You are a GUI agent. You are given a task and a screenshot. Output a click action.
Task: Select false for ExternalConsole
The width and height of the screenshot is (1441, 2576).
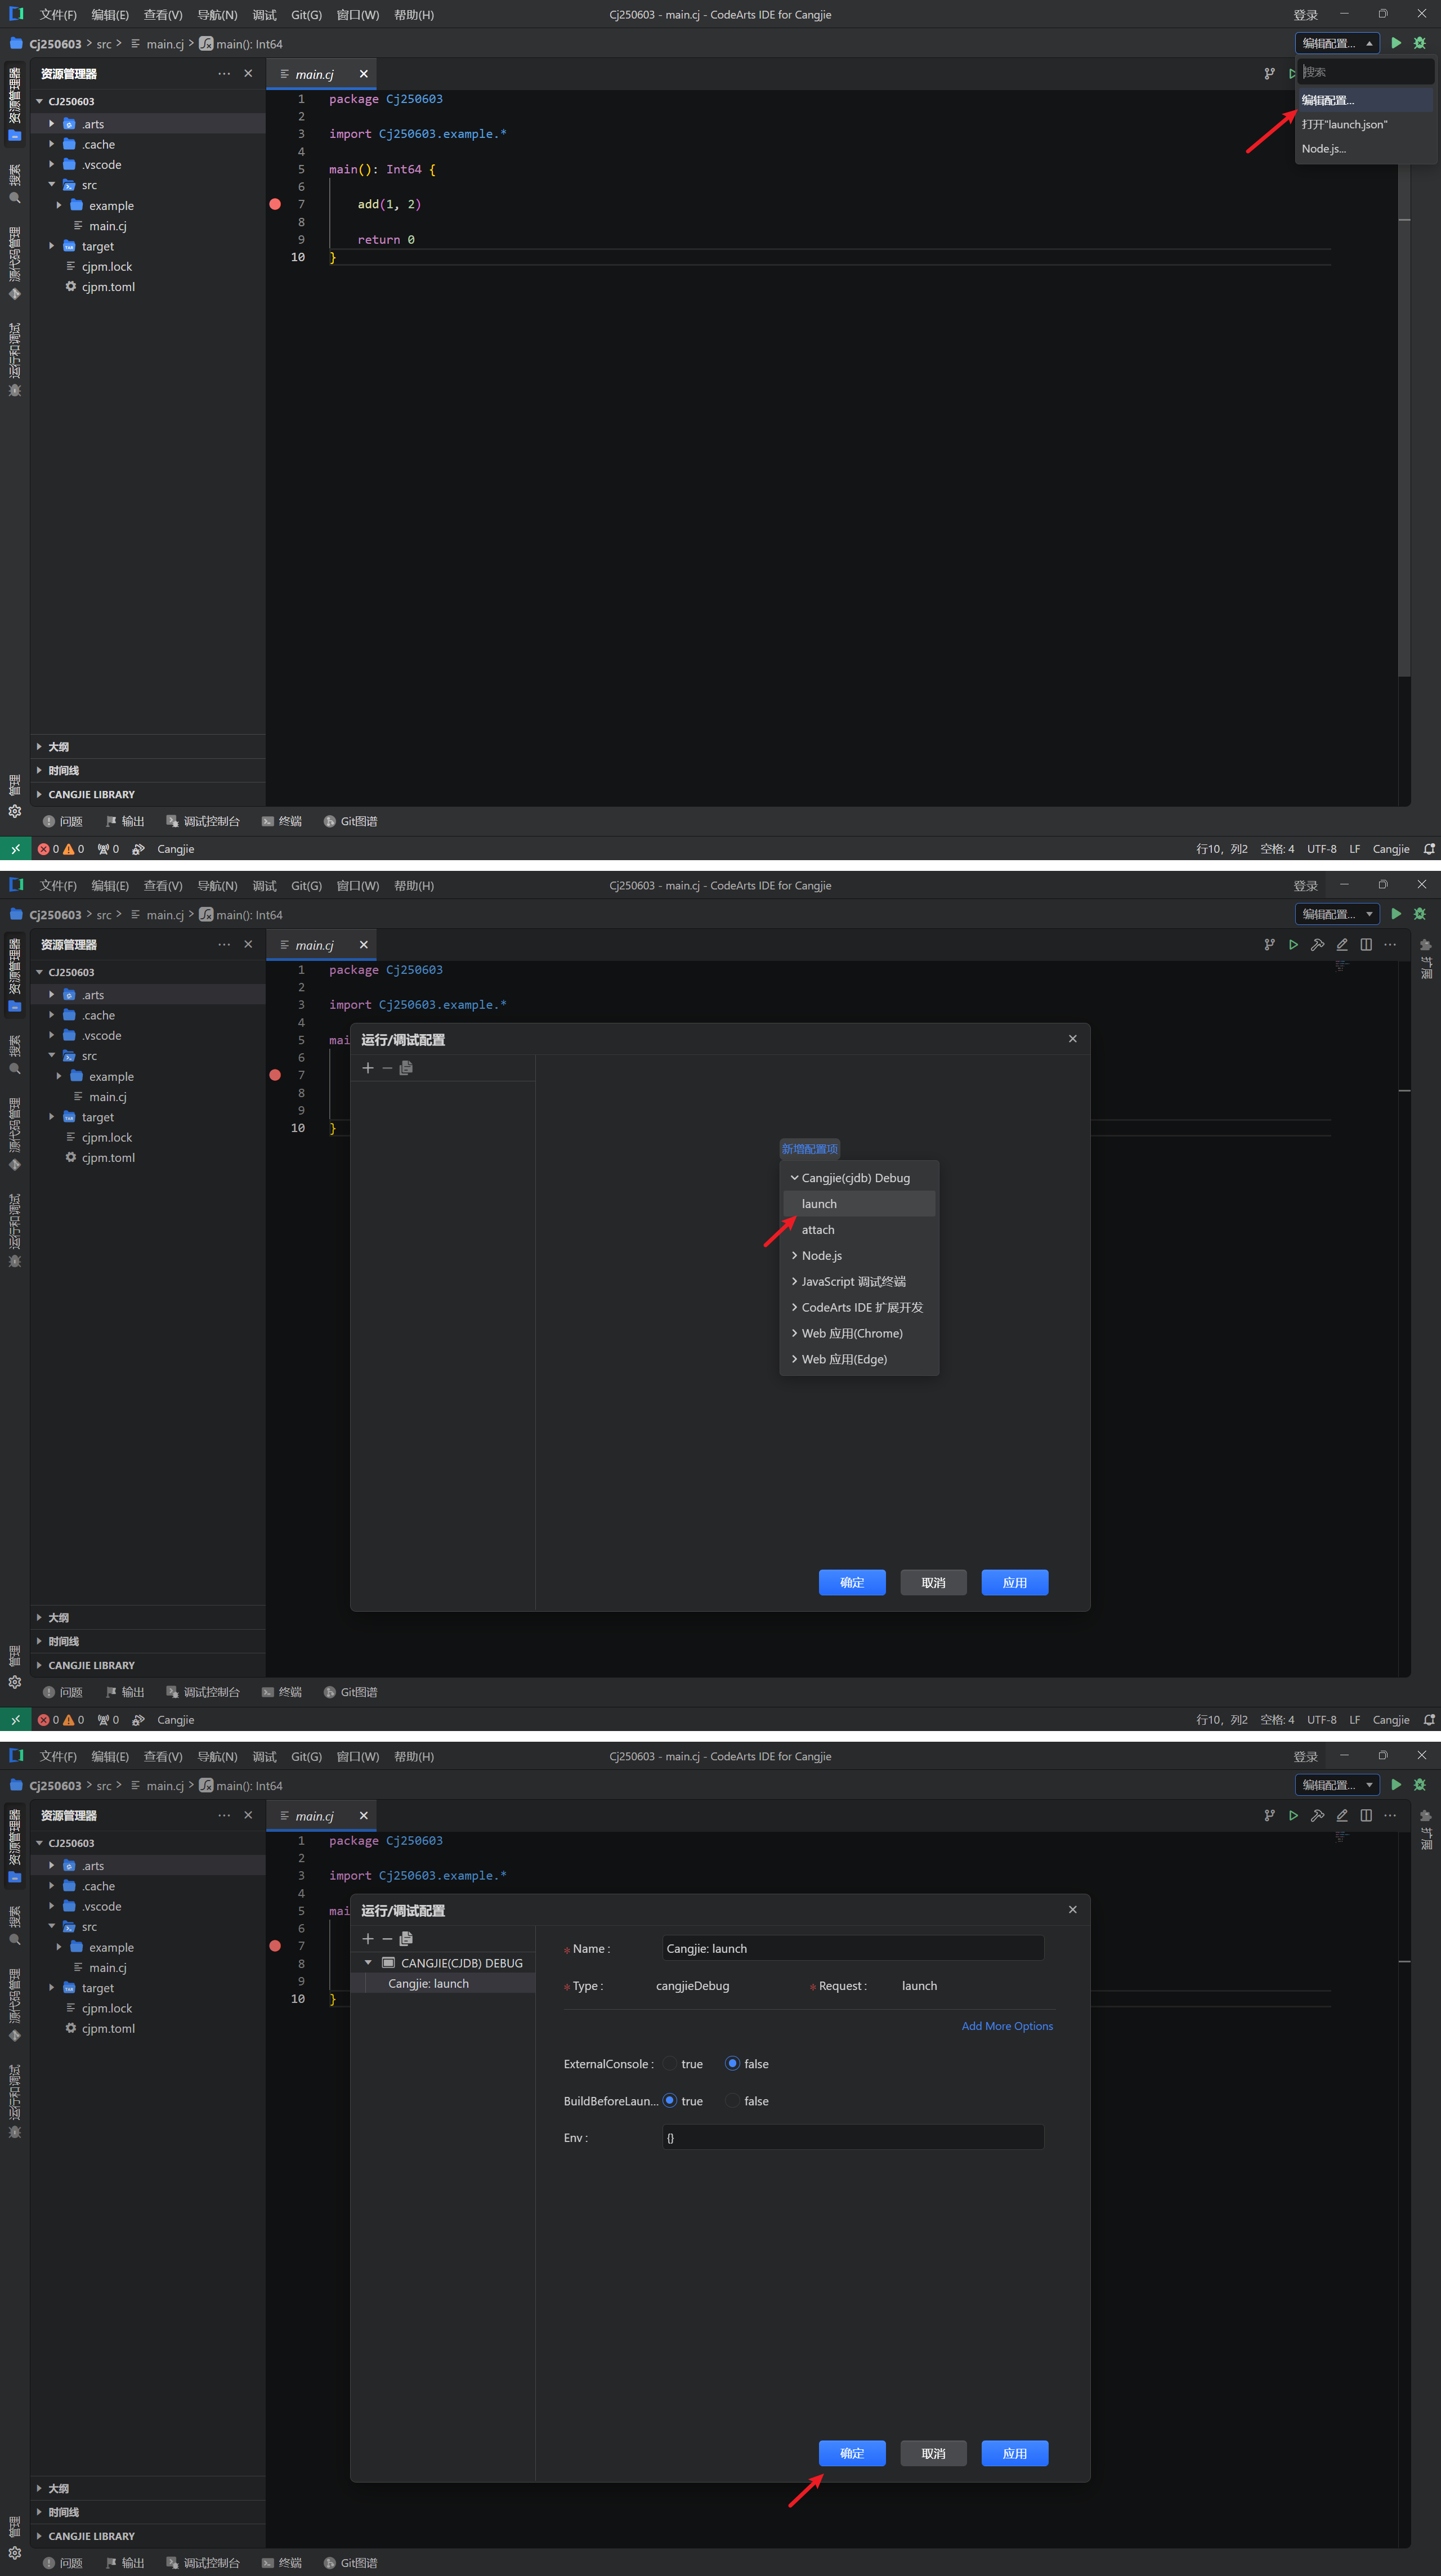[733, 2064]
